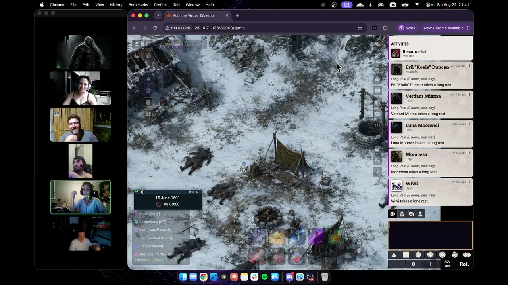508x285 pixels.
Task: Trigger hotbar macro slot 6
Action: pos(257,256)
